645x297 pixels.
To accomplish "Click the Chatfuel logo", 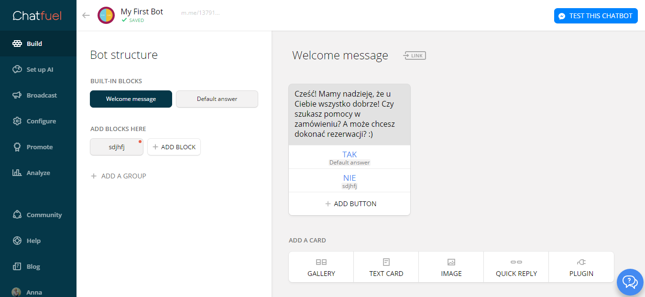I will (x=37, y=16).
